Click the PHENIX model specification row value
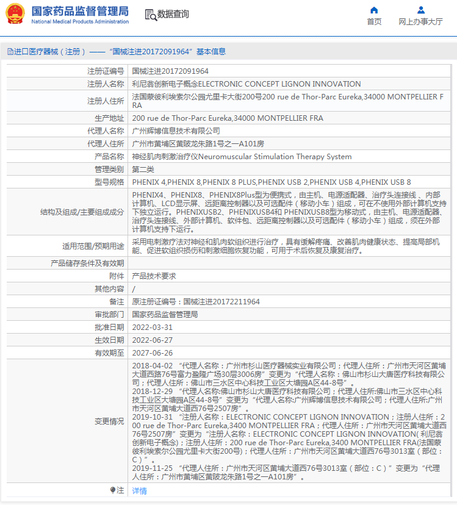The image size is (457, 505). pyautogui.click(x=272, y=182)
